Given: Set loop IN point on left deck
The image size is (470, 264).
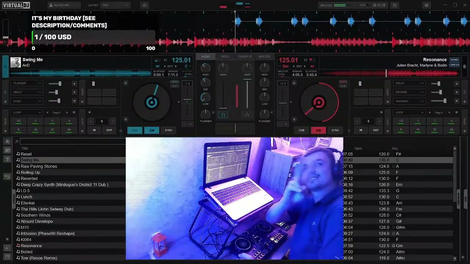Looking at the screenshot, I should pyautogui.click(x=94, y=130).
